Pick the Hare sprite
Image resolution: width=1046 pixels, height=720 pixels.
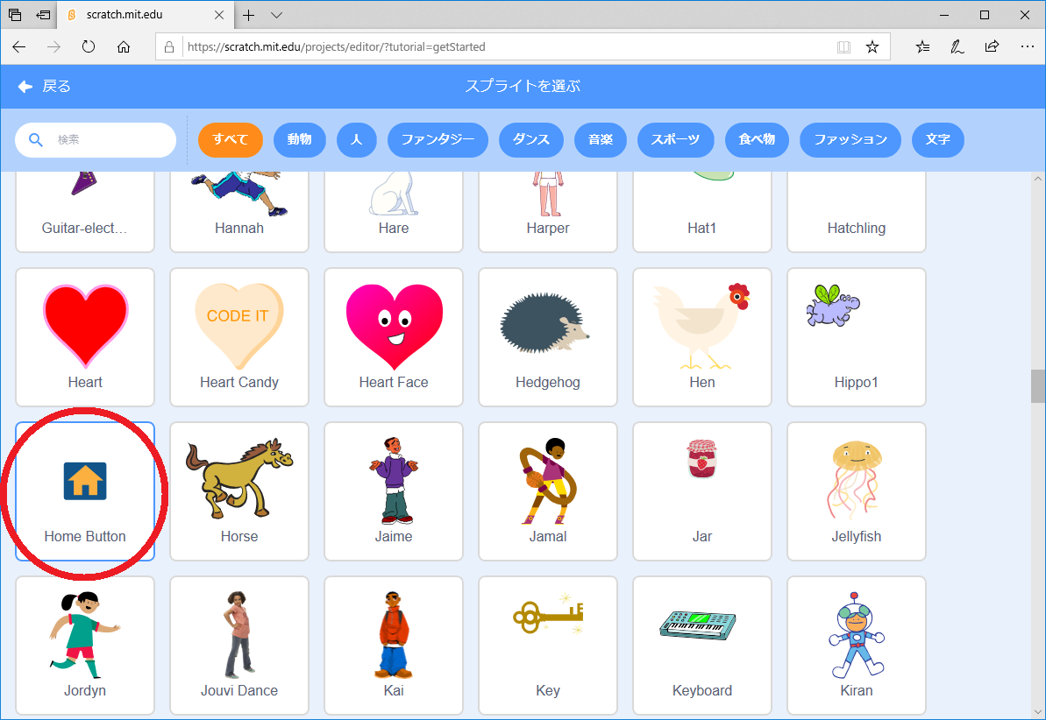394,212
